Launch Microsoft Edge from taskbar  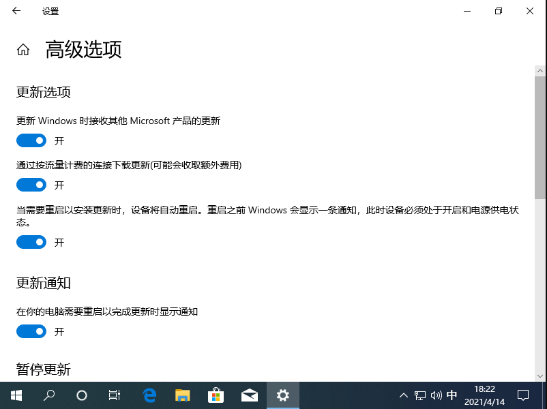(149, 395)
